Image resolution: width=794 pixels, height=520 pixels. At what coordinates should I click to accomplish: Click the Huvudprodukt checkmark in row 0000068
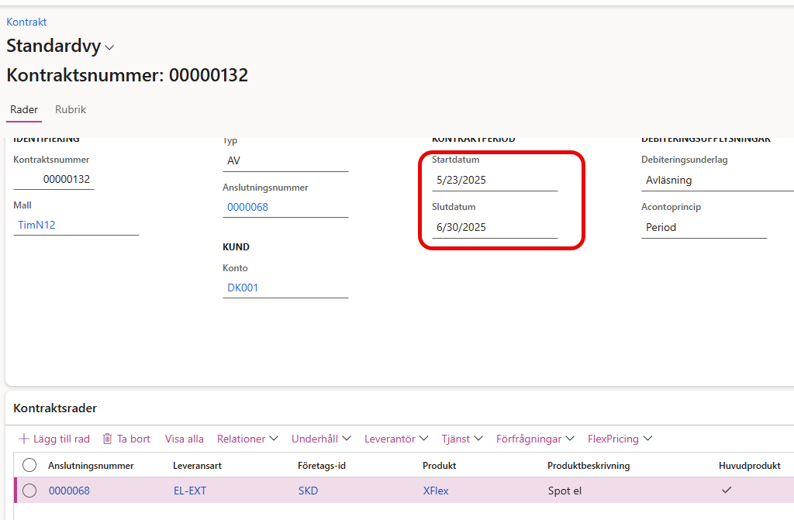(x=726, y=490)
